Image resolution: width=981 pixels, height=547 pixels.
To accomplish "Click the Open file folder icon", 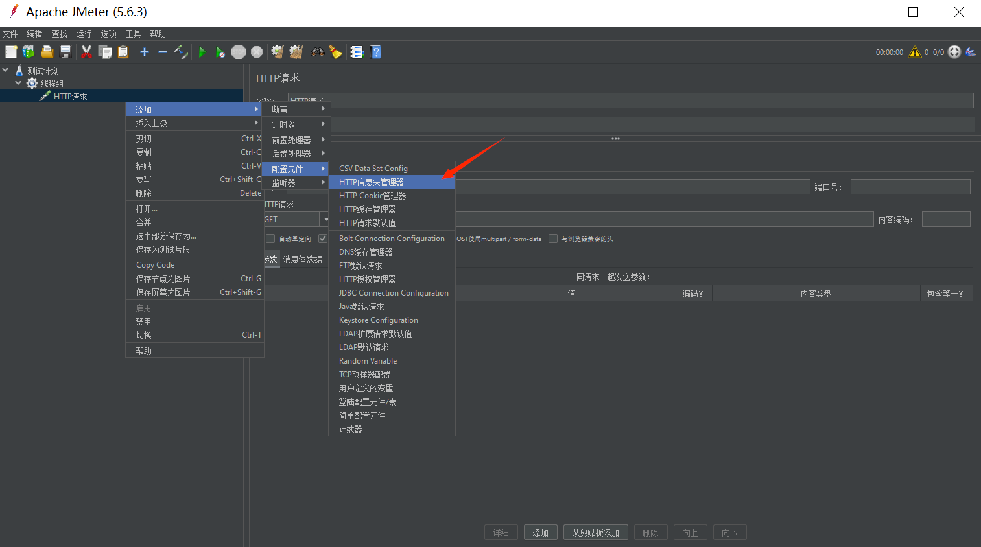I will point(47,52).
